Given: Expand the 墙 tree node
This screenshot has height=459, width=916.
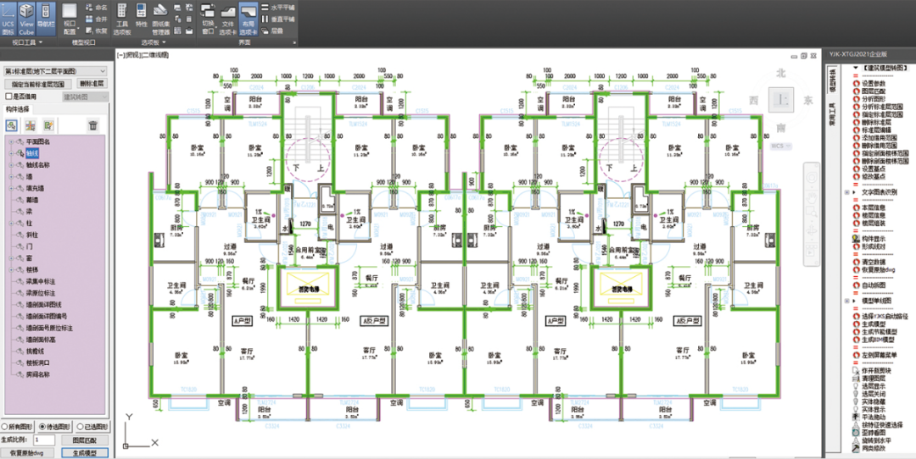Looking at the screenshot, I should click(11, 177).
